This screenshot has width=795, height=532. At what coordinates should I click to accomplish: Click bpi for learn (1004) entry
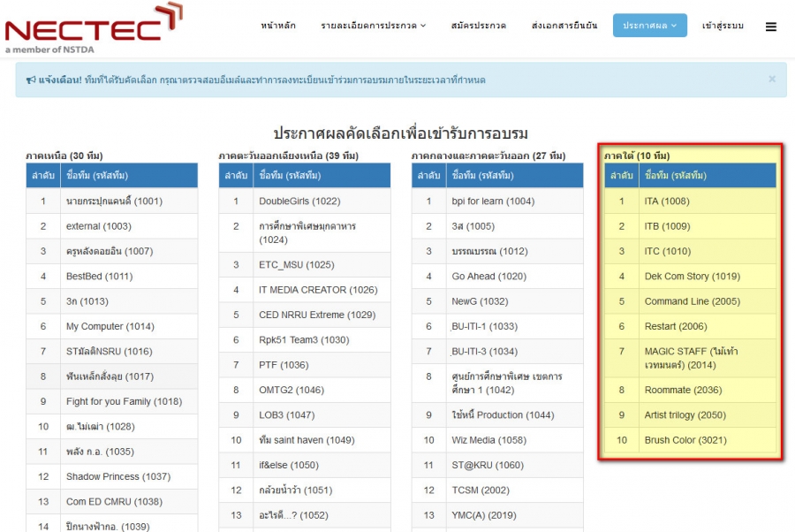pos(492,201)
